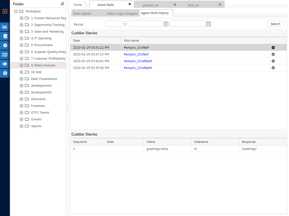Sort by Nick name column header
The height and width of the screenshot is (216, 289).
click(195, 40)
